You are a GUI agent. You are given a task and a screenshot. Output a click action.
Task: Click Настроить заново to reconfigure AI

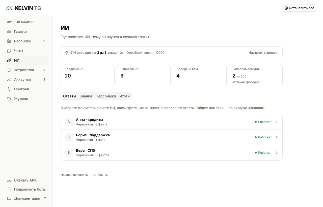(263, 53)
